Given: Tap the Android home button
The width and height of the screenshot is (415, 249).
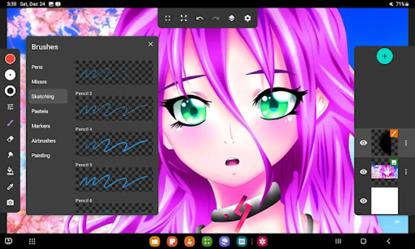Looking at the screenshot, I should 363,241.
